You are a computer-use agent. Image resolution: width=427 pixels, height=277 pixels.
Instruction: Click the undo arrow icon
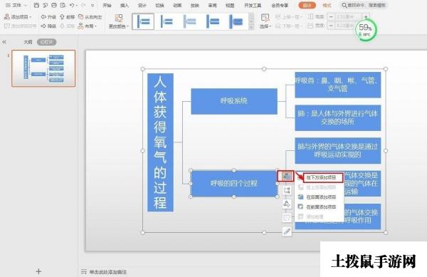pos(72,5)
